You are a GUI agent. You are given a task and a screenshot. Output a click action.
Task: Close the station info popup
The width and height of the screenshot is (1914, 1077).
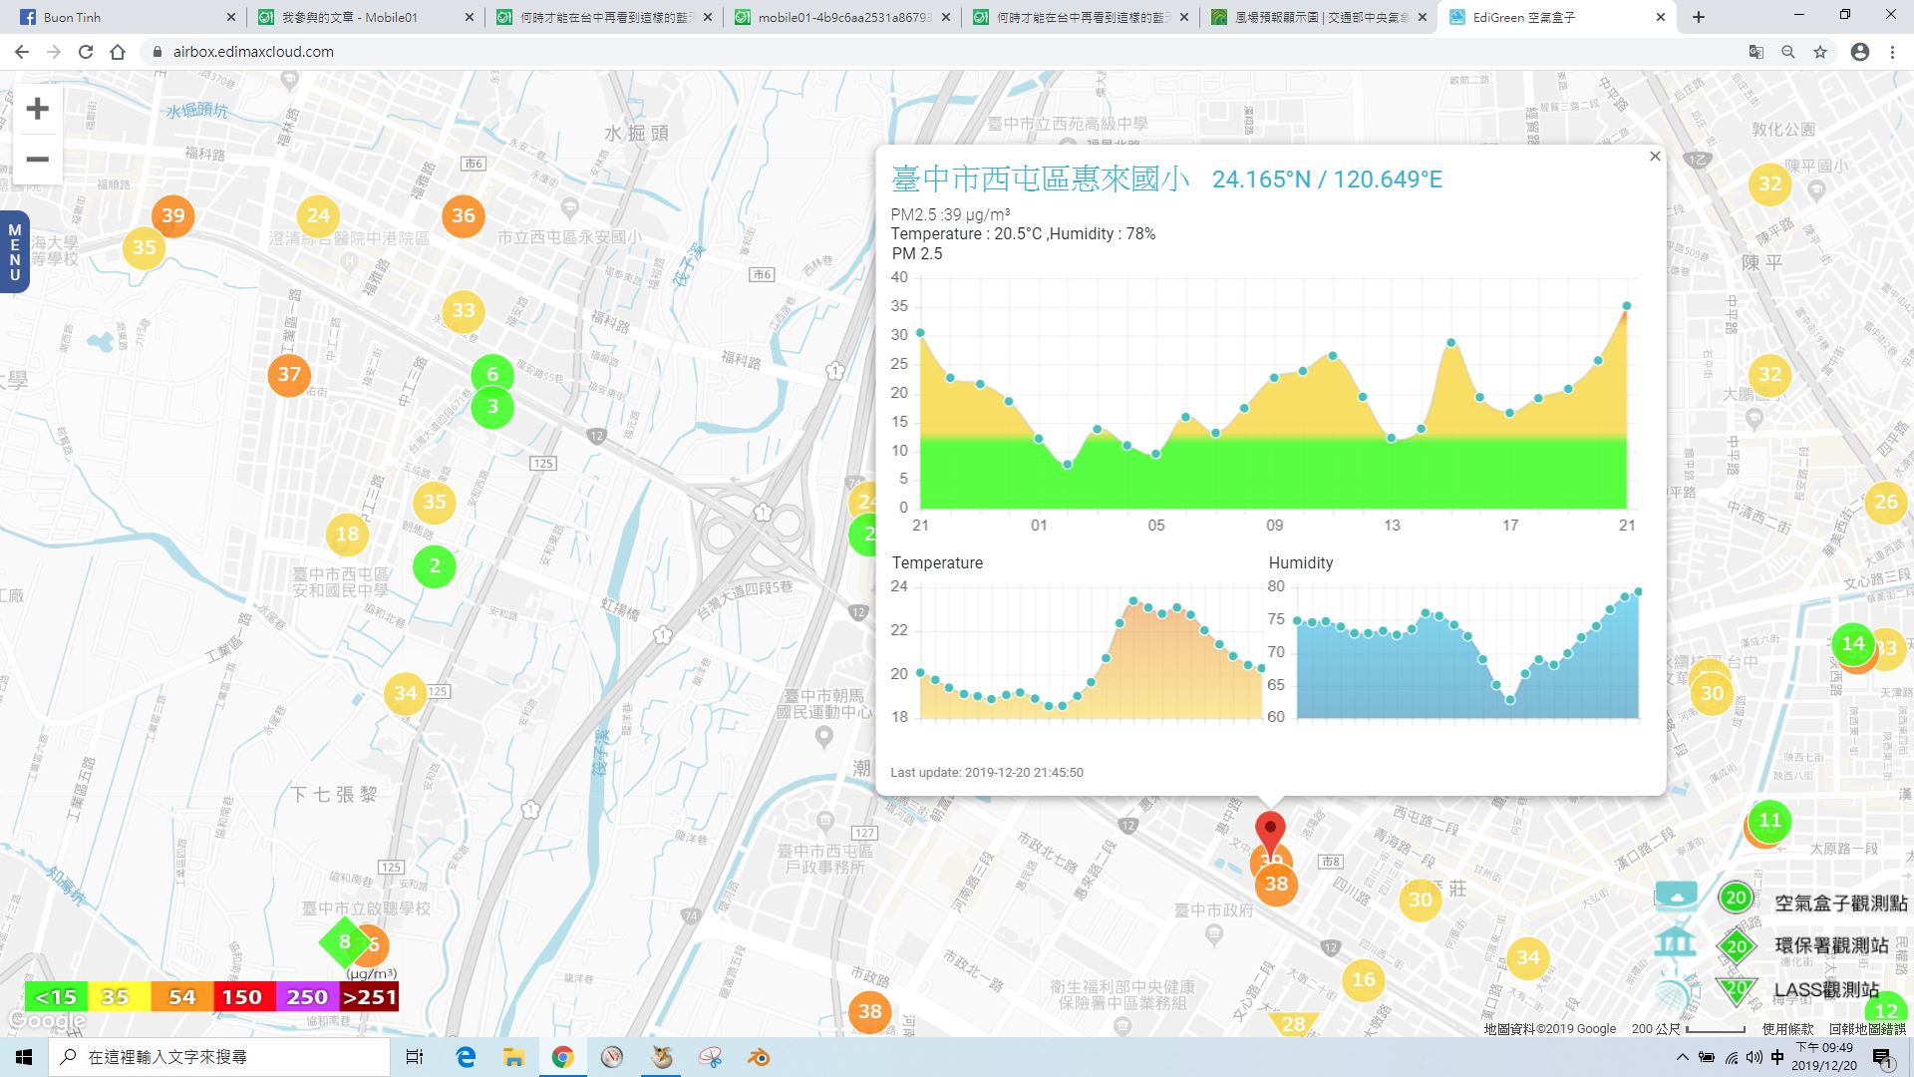click(x=1655, y=157)
